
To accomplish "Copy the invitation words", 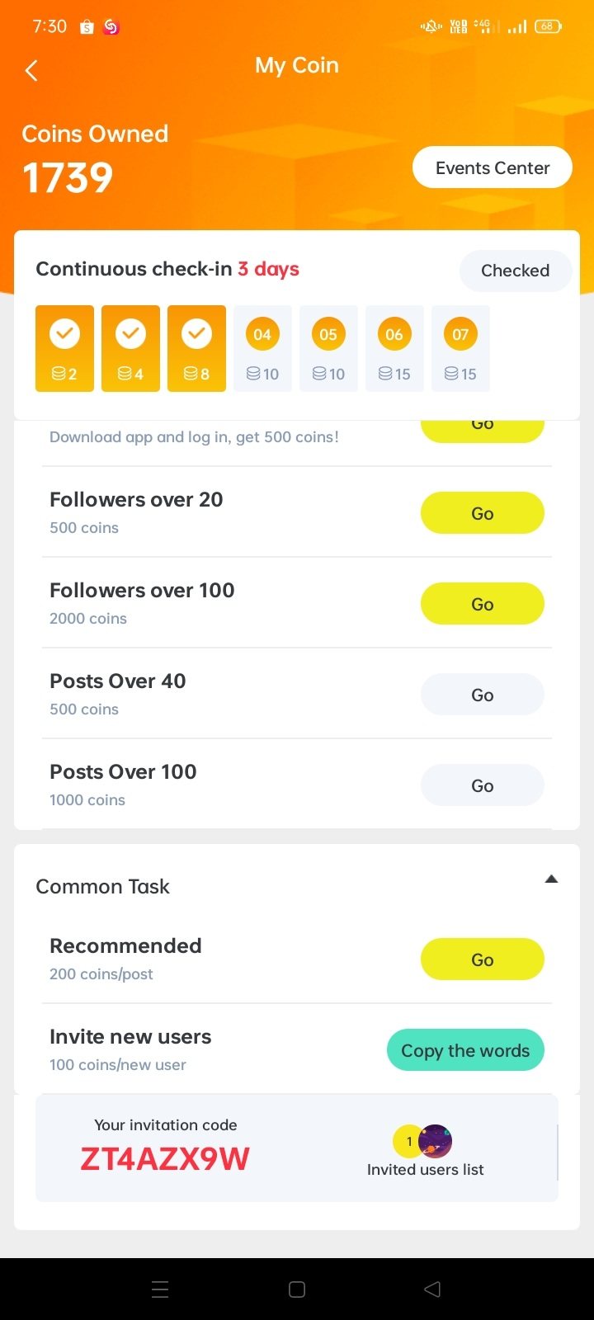I will [x=465, y=1050].
